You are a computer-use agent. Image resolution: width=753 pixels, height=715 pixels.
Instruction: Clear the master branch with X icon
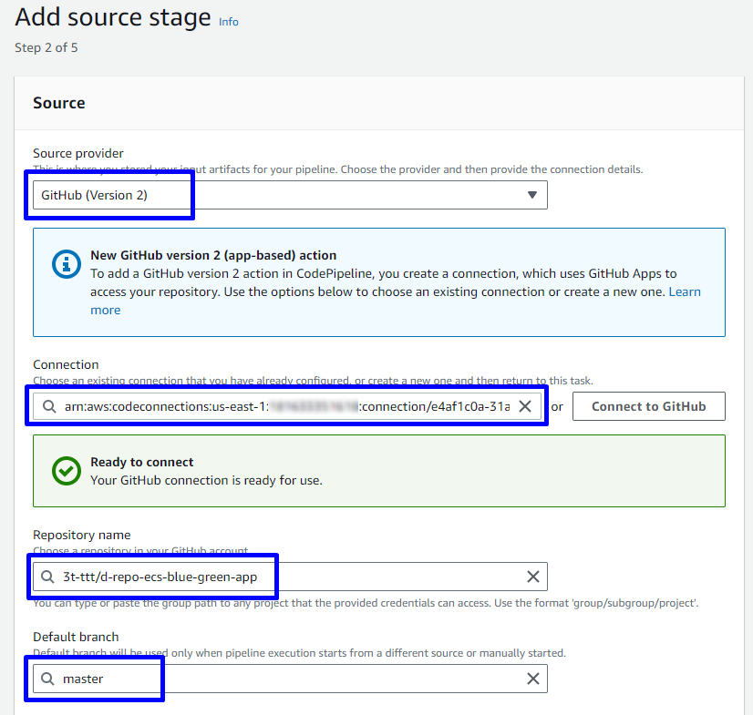533,679
